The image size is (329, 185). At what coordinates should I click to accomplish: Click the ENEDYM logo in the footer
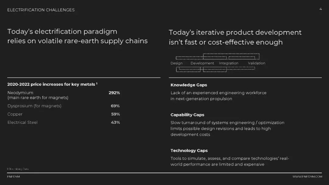(x=13, y=177)
